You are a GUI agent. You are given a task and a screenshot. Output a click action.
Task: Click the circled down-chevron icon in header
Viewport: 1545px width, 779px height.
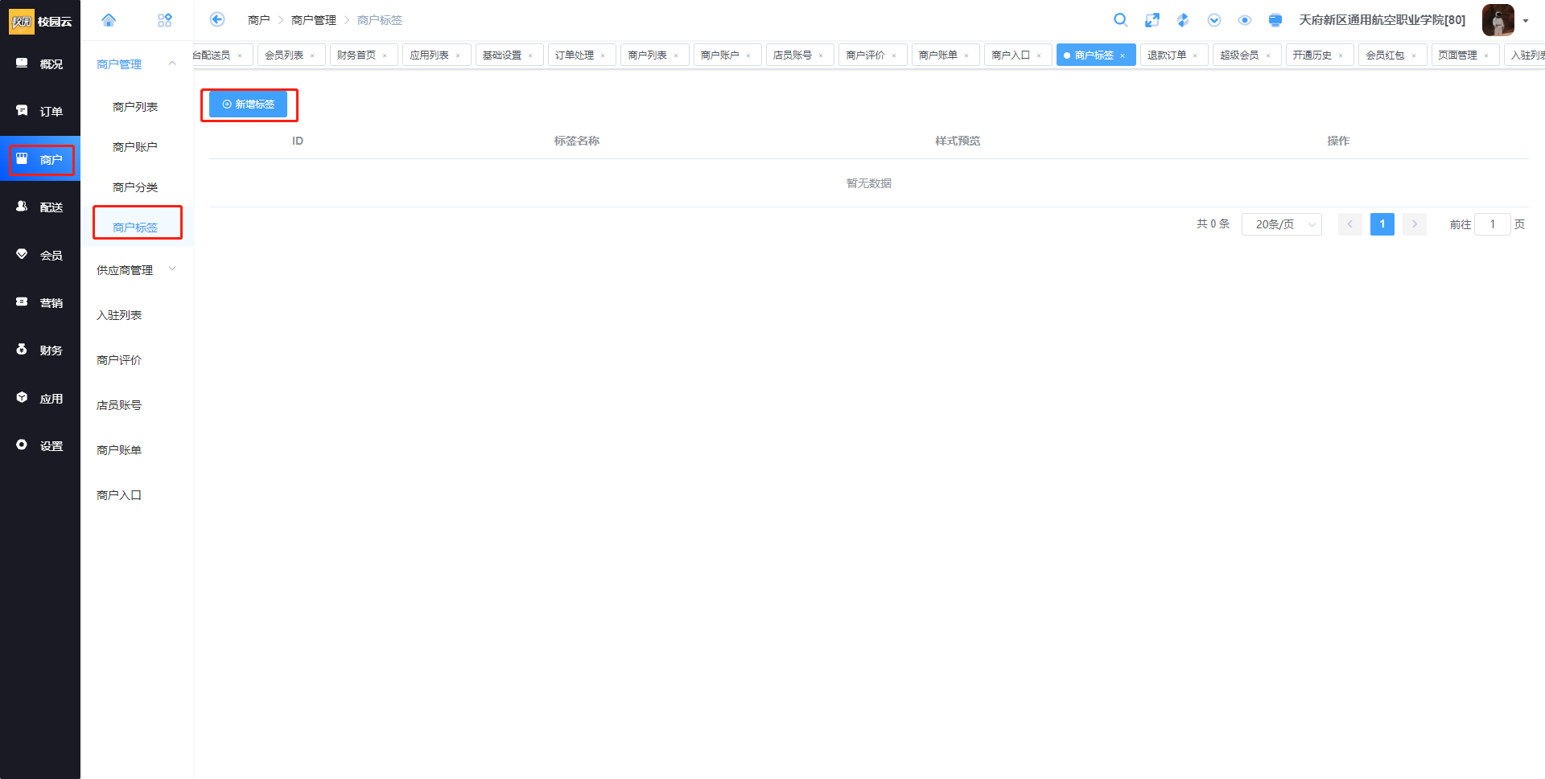coord(1214,20)
